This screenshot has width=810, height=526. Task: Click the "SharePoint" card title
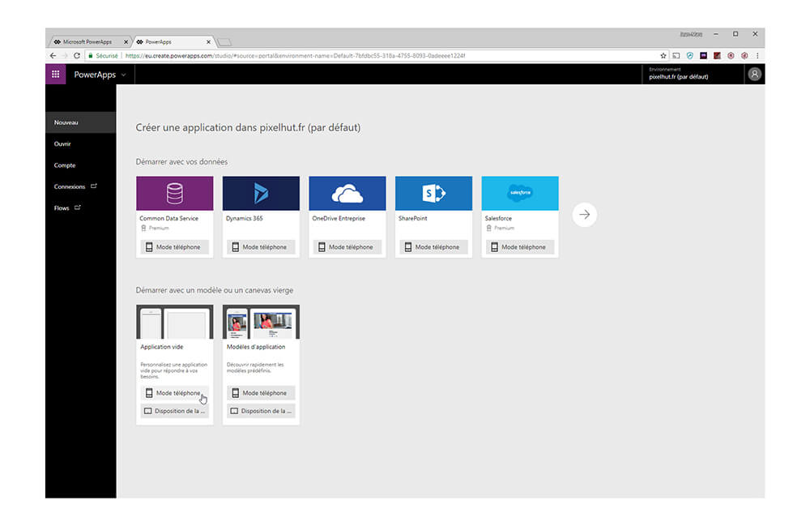point(413,219)
